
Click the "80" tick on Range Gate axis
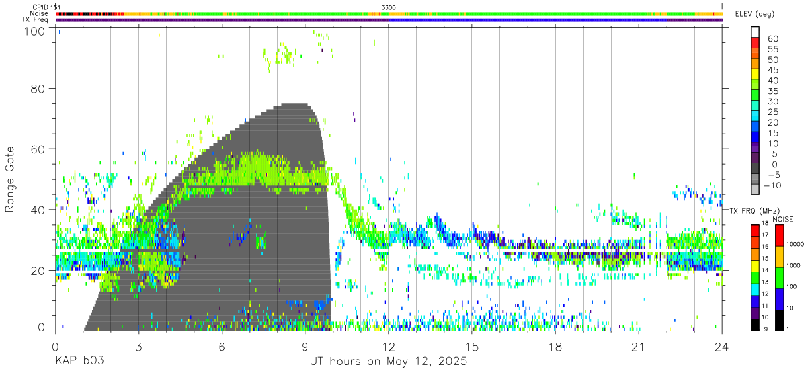coord(38,88)
